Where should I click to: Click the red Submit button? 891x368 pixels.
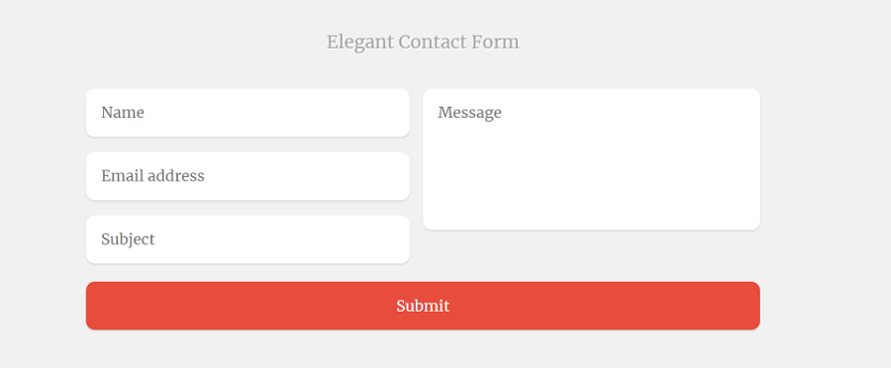pyautogui.click(x=423, y=306)
